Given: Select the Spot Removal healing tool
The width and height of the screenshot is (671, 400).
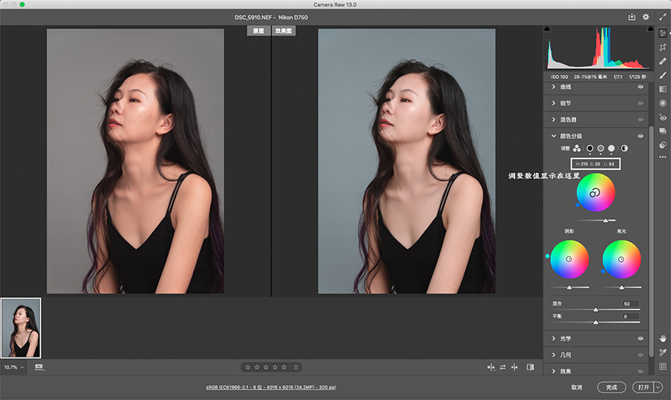Looking at the screenshot, I should click(662, 61).
